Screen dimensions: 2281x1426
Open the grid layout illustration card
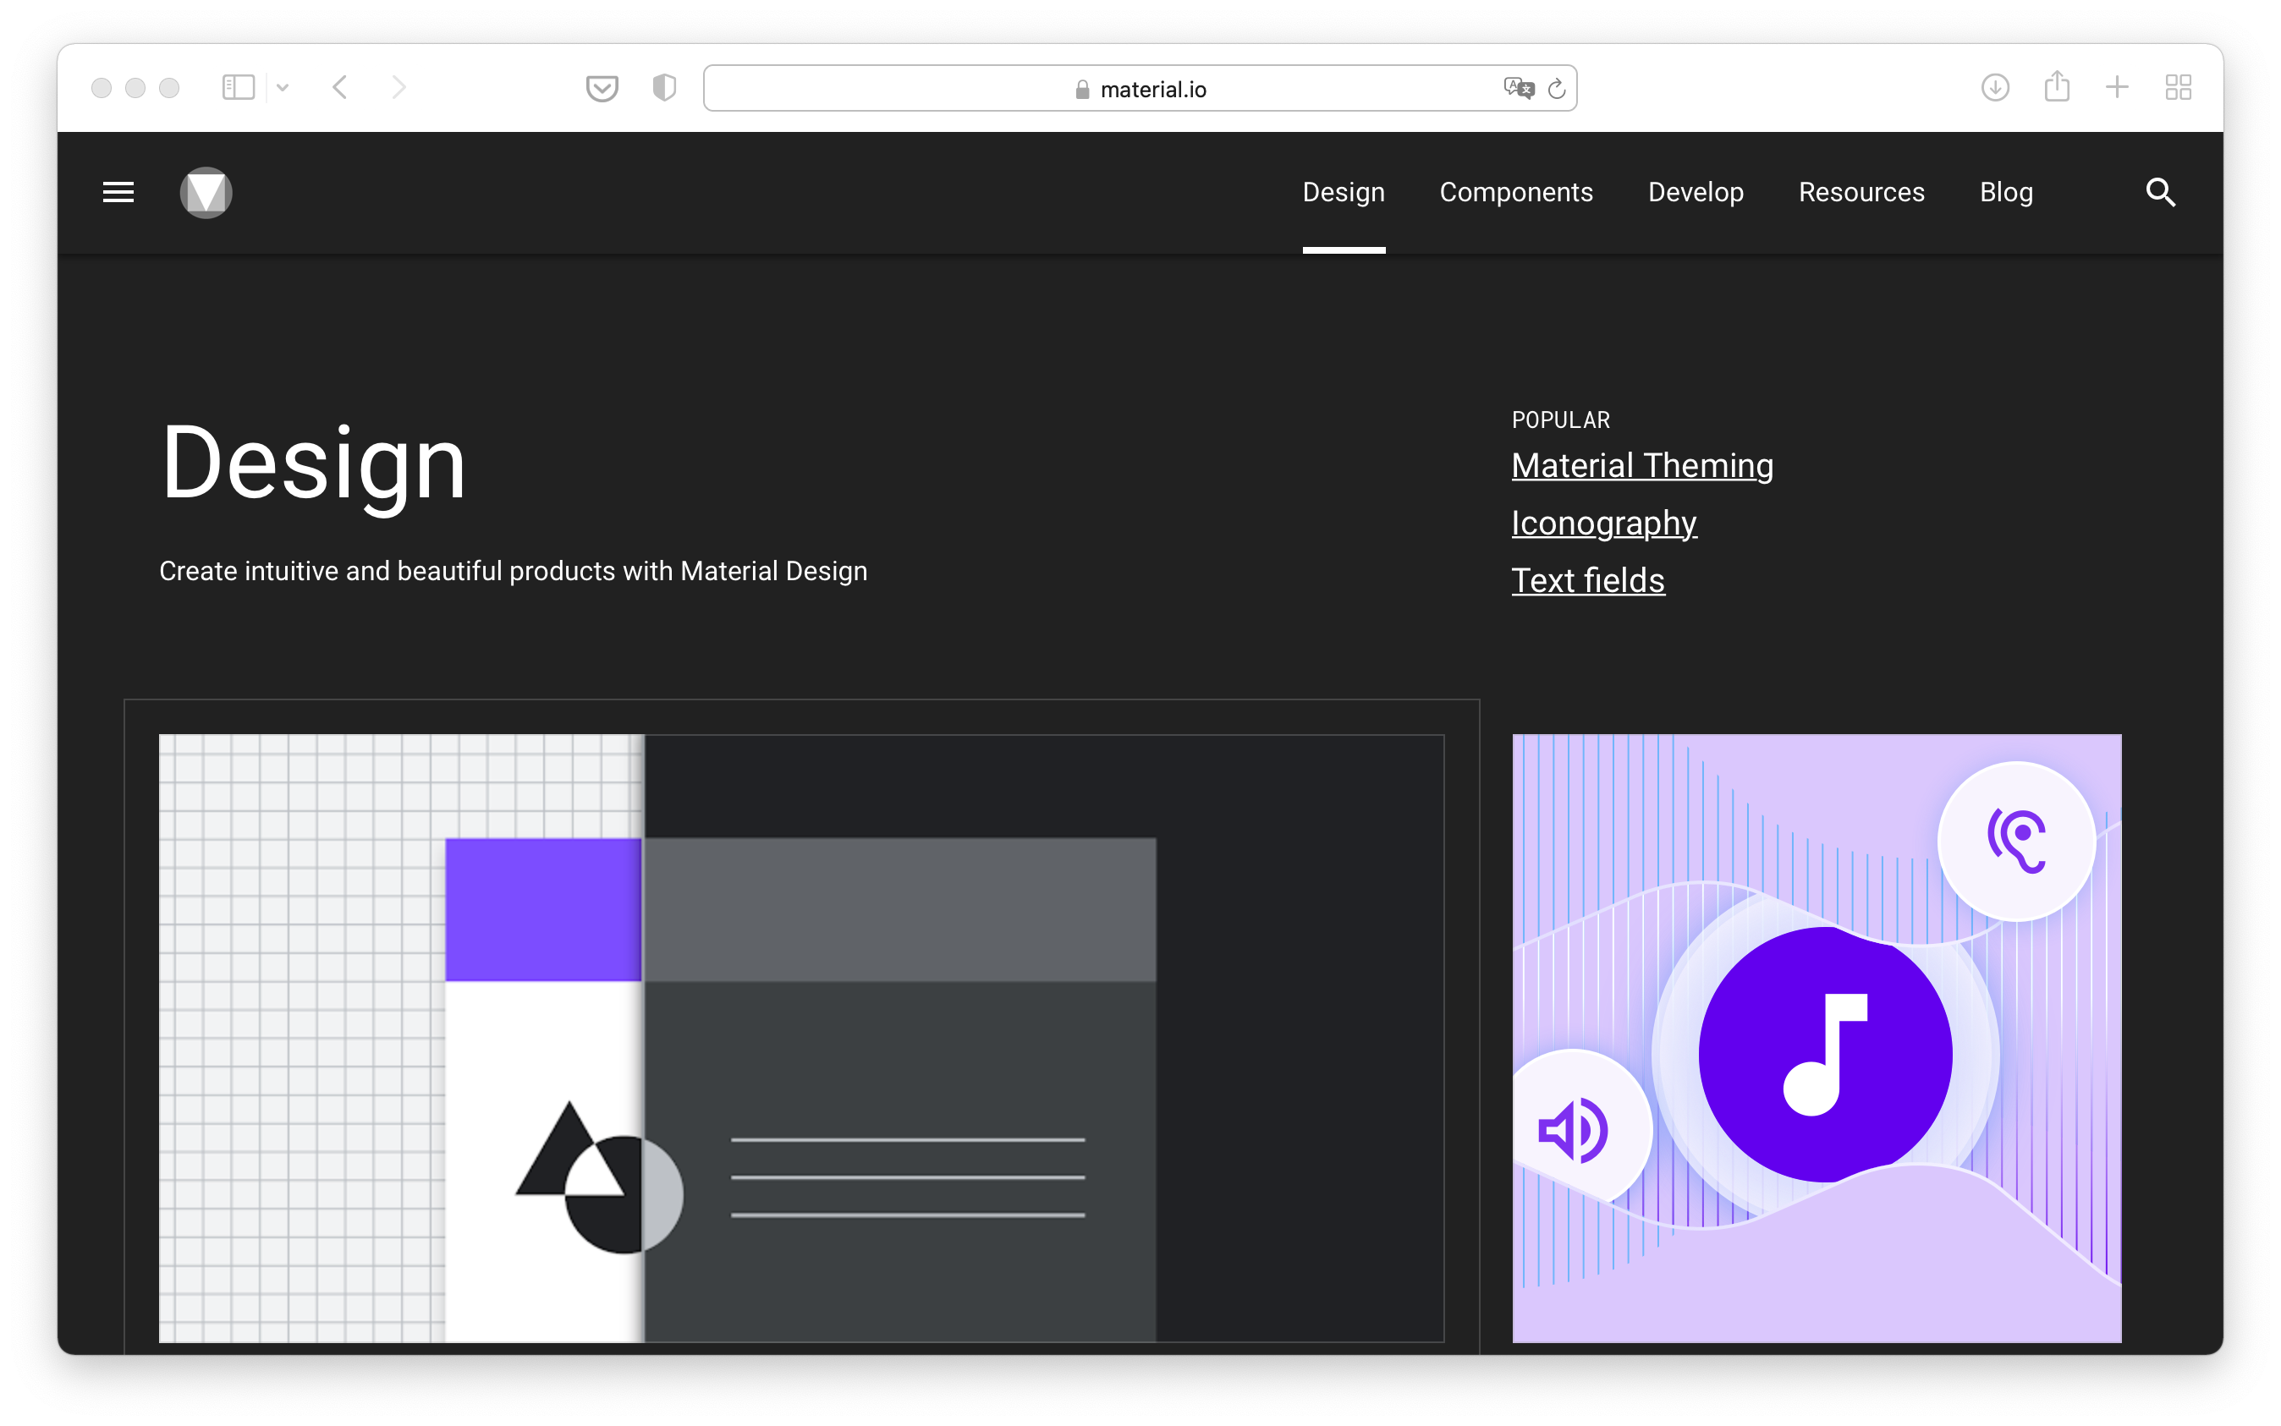pyautogui.click(x=801, y=1038)
